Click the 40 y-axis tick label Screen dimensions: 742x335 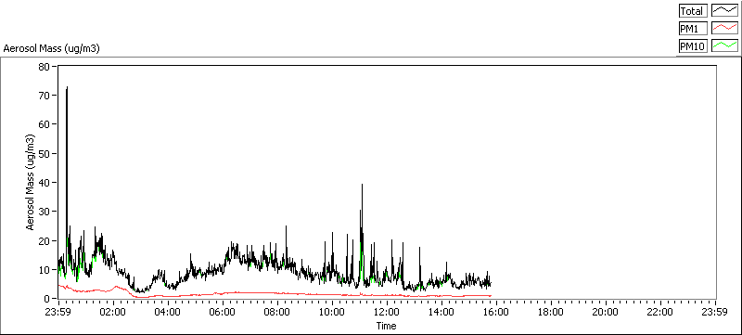point(44,183)
